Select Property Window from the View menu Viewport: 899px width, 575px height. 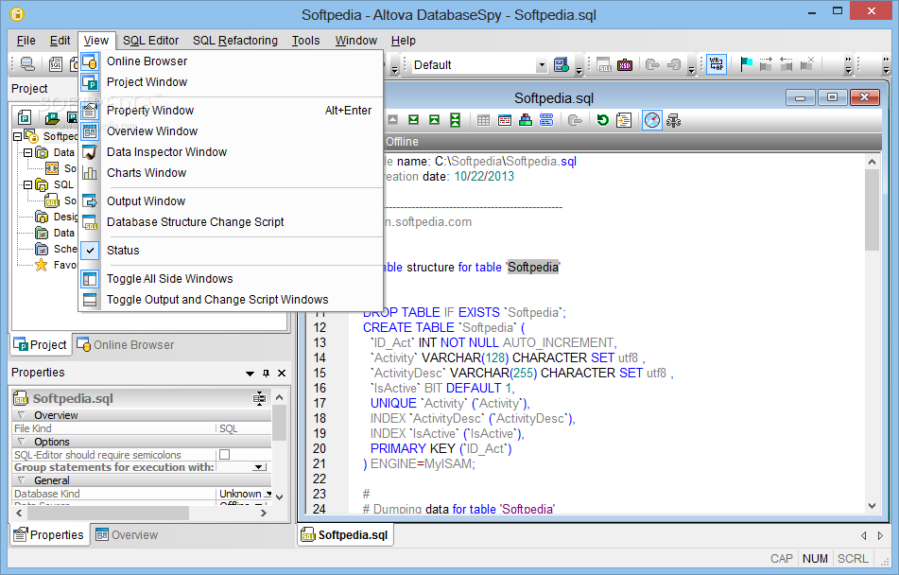click(x=231, y=111)
